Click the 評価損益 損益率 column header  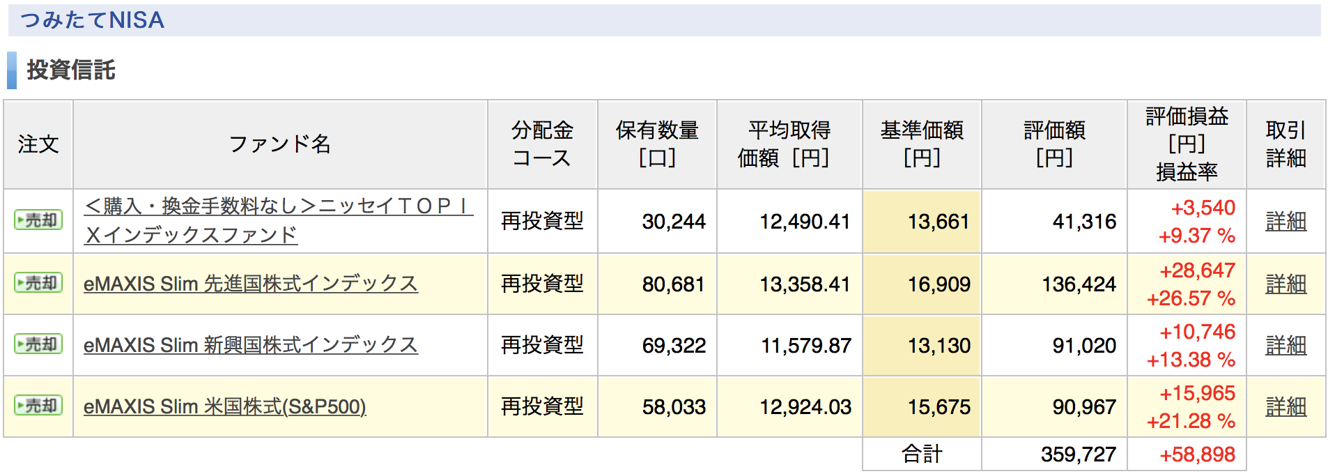point(1187,144)
